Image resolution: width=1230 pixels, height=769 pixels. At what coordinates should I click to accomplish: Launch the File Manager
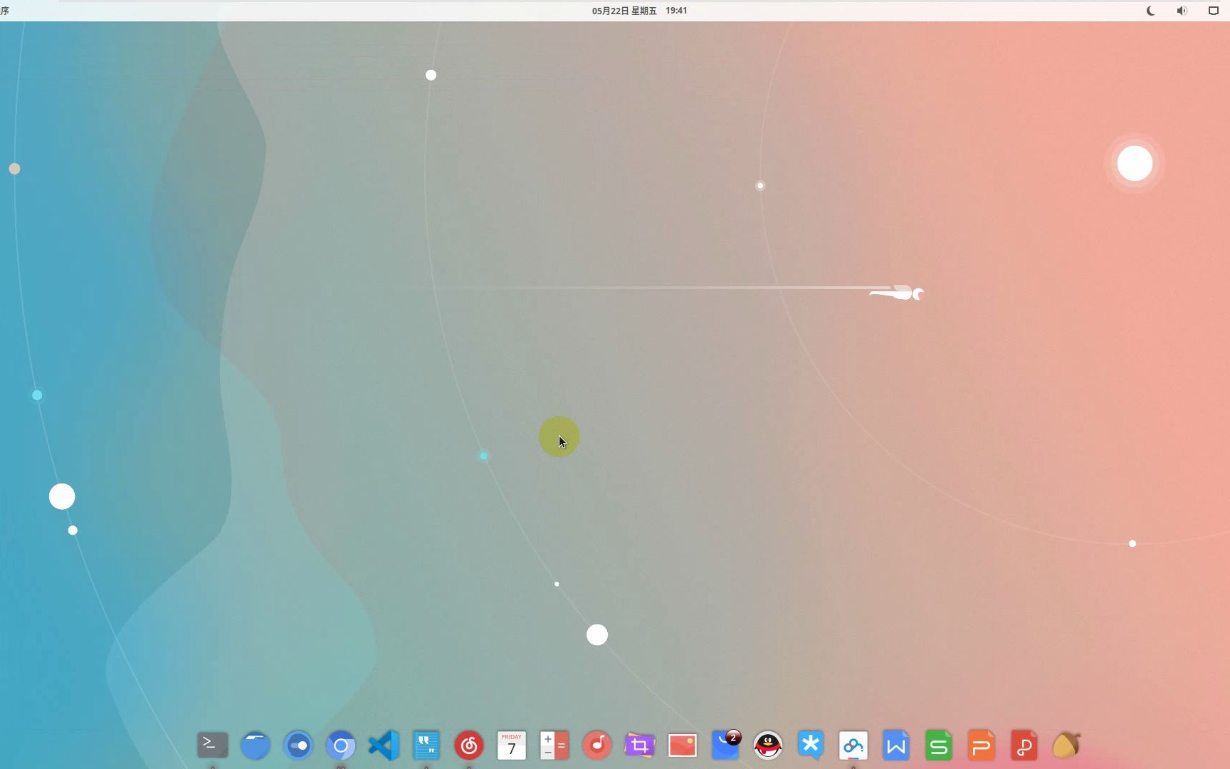pyautogui.click(x=255, y=746)
